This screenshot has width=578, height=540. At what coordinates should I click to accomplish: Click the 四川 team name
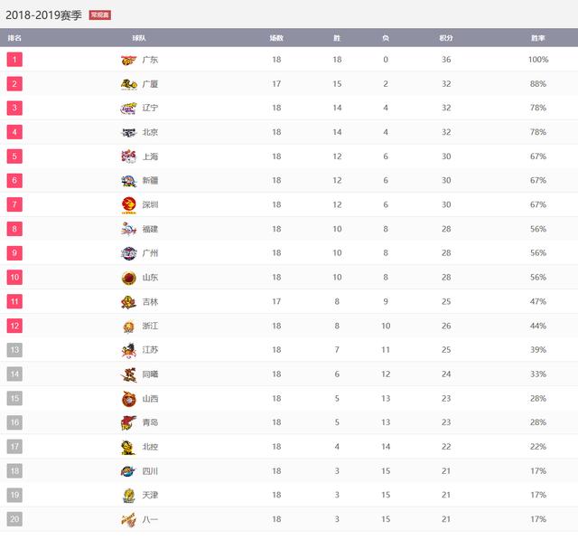[150, 471]
